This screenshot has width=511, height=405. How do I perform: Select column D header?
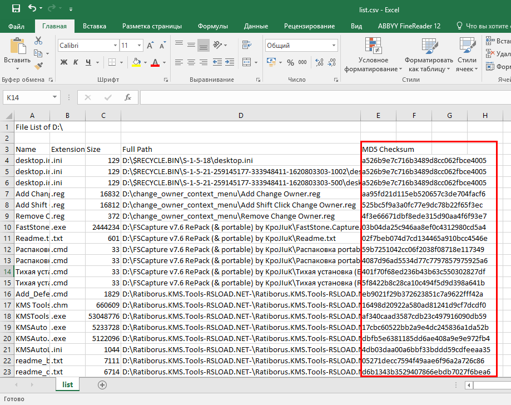pyautogui.click(x=241, y=115)
